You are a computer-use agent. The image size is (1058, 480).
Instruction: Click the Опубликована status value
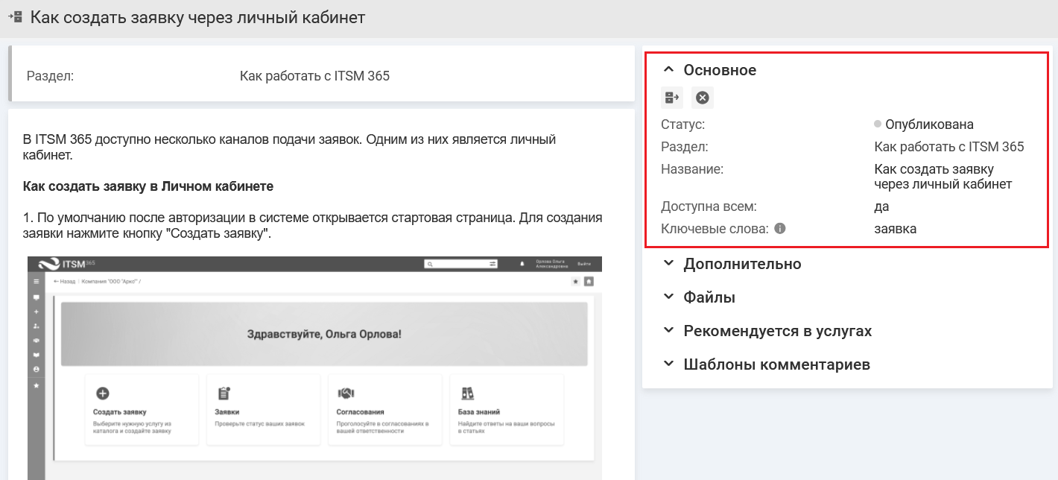tap(928, 124)
